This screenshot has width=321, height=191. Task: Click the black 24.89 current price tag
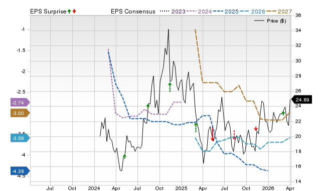pos(302,99)
